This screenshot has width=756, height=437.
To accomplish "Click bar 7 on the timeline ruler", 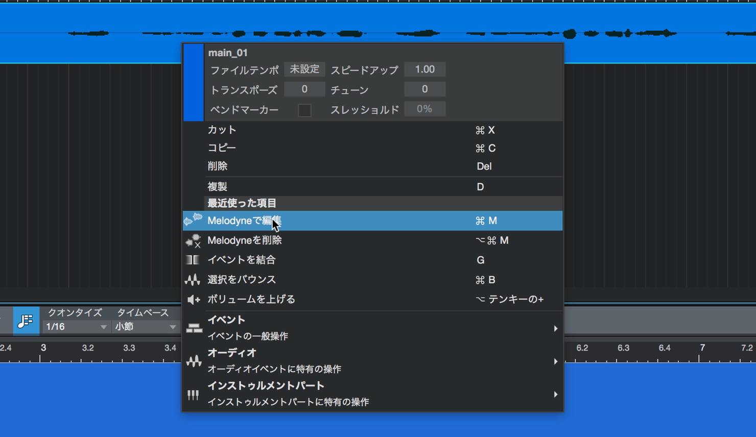I will point(702,348).
